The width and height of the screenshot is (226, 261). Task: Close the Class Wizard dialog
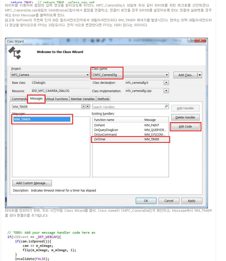click(x=200, y=40)
